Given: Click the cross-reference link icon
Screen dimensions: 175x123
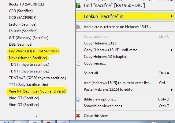Looking at the screenshot, I should click(x=78, y=27).
